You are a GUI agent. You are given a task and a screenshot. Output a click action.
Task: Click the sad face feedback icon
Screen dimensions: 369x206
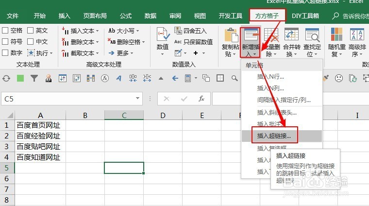pos(338,78)
